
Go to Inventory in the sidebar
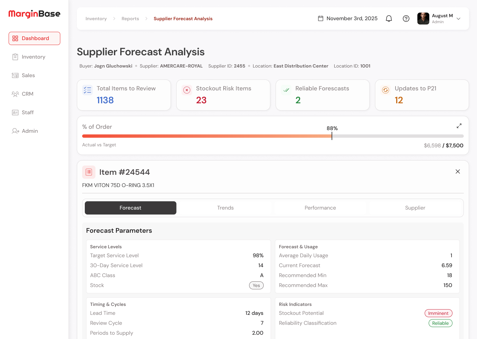33,57
